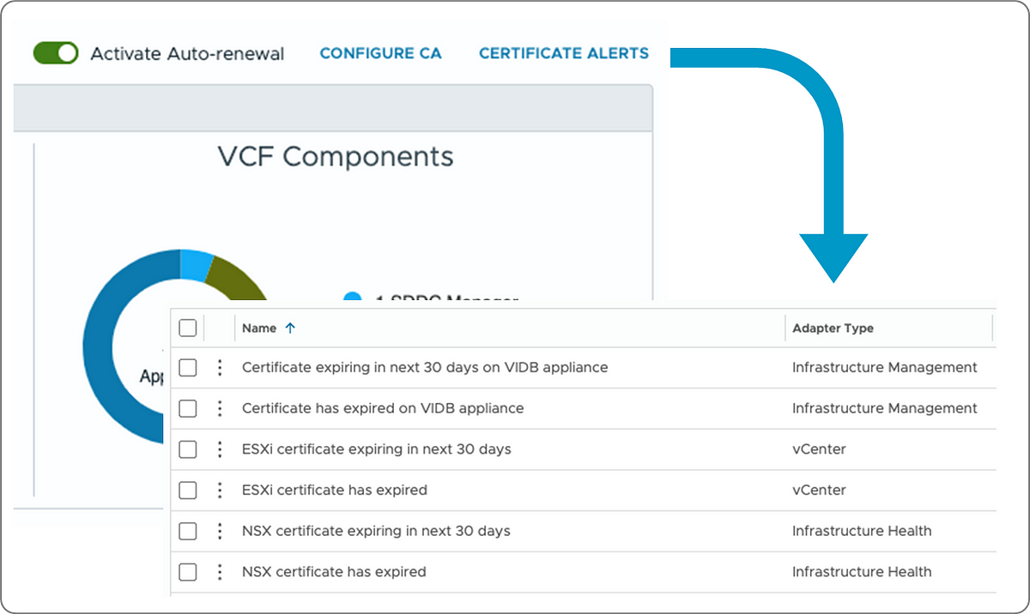Click Infrastructure Health cell for 'NSX certificate expiring' row
This screenshot has width=1030, height=614.
[862, 531]
